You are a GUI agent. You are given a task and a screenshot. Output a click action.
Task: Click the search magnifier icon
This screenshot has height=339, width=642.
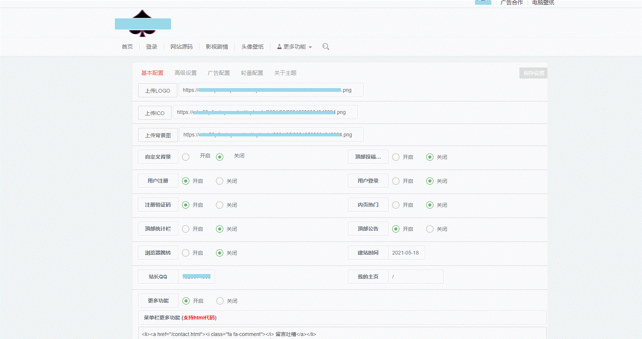point(325,46)
